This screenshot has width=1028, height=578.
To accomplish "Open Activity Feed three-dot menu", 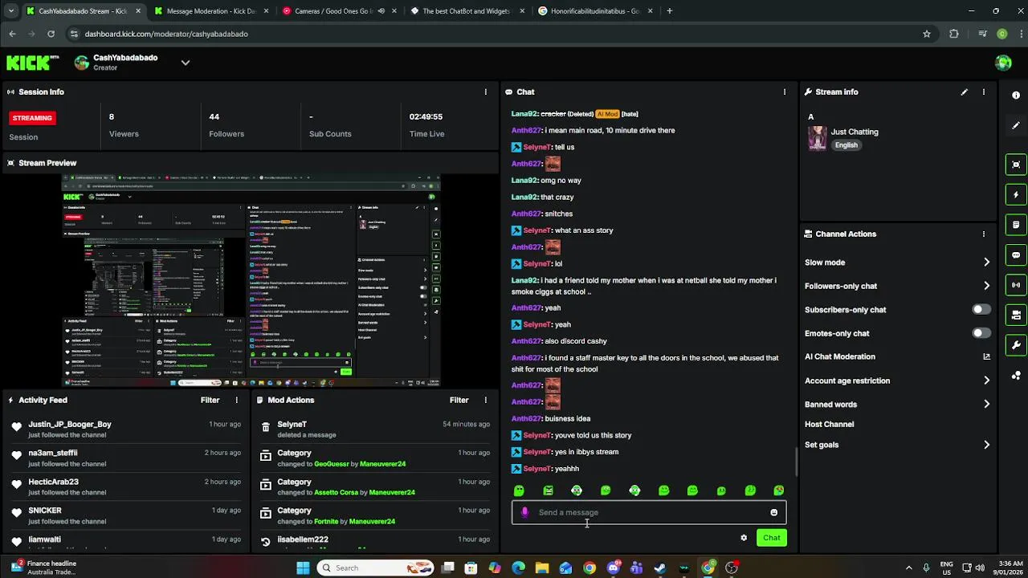I will coord(236,400).
